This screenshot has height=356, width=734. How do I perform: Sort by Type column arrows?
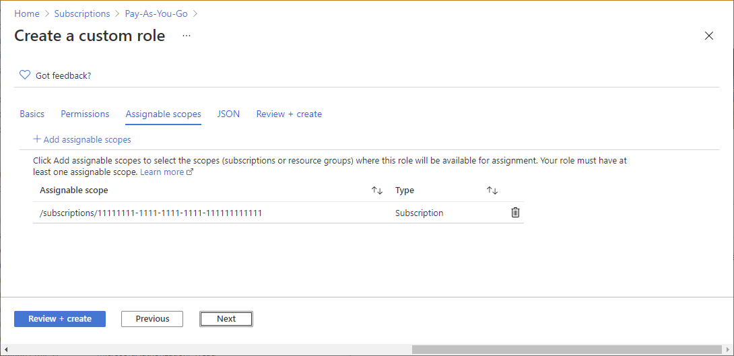(492, 190)
